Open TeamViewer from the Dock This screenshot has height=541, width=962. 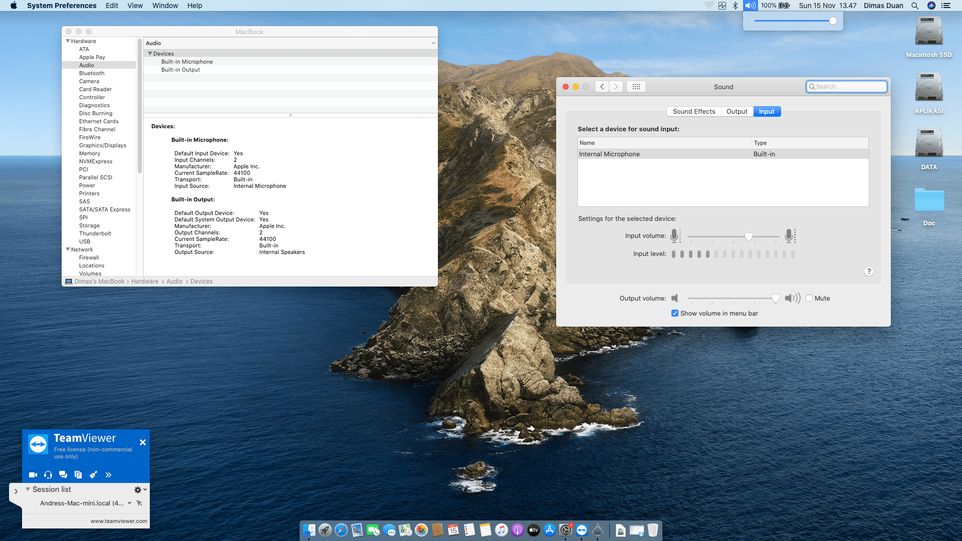582,530
